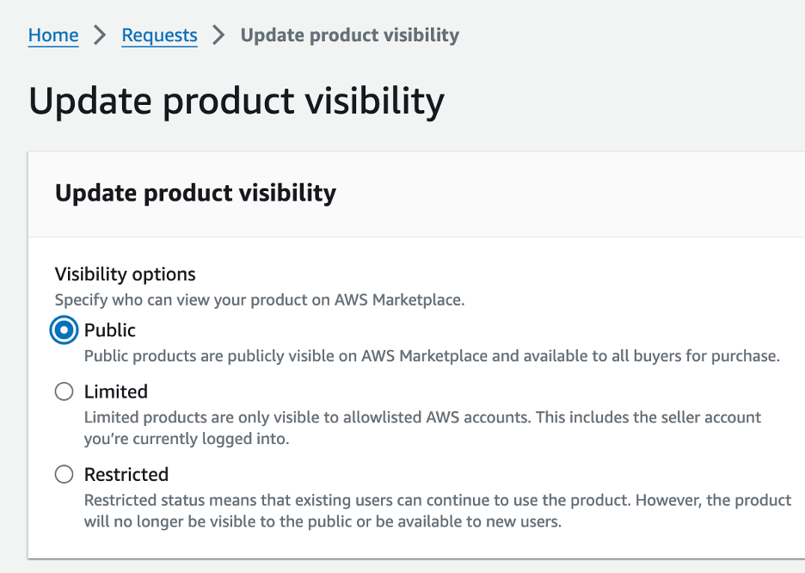
Task: Click the chevron separator after Home
Action: point(100,35)
